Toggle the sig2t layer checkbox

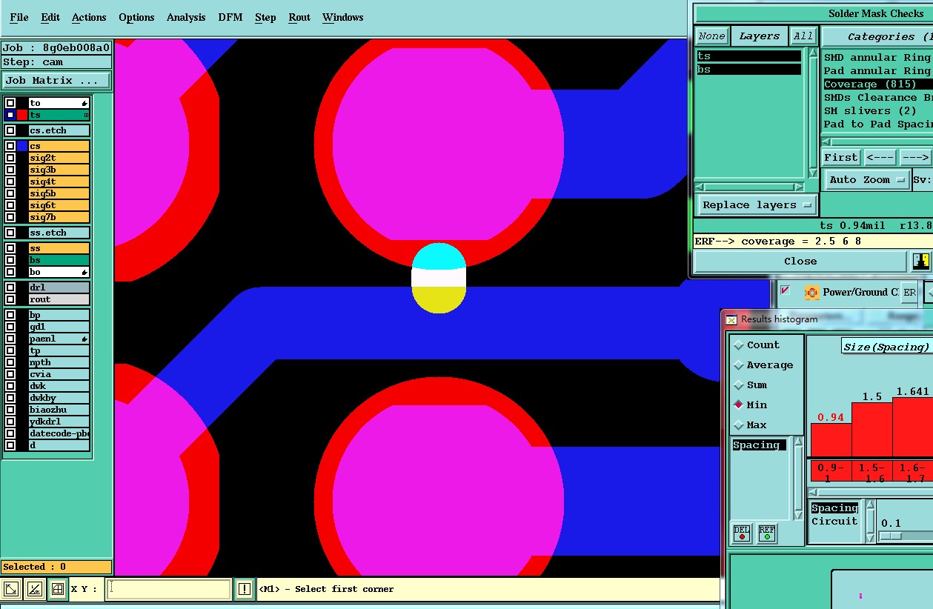tap(10, 158)
